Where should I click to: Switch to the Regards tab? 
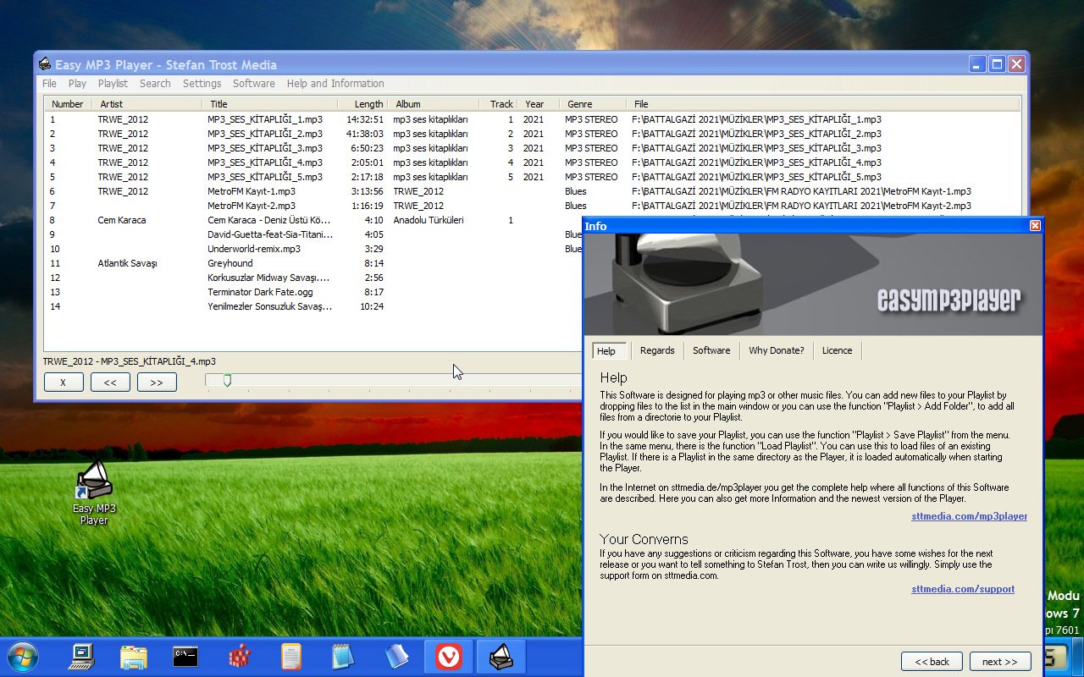657,350
